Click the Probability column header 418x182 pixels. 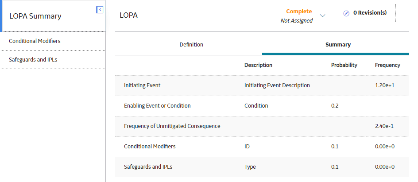tap(344, 65)
